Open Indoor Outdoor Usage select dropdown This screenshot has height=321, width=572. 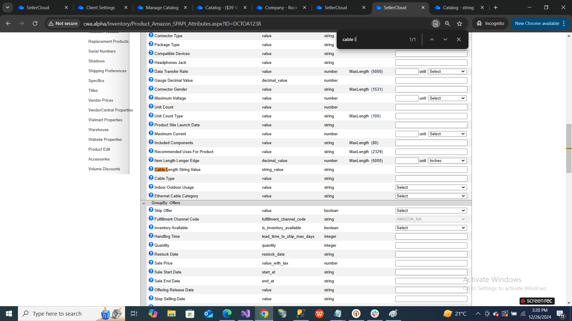tap(431, 187)
